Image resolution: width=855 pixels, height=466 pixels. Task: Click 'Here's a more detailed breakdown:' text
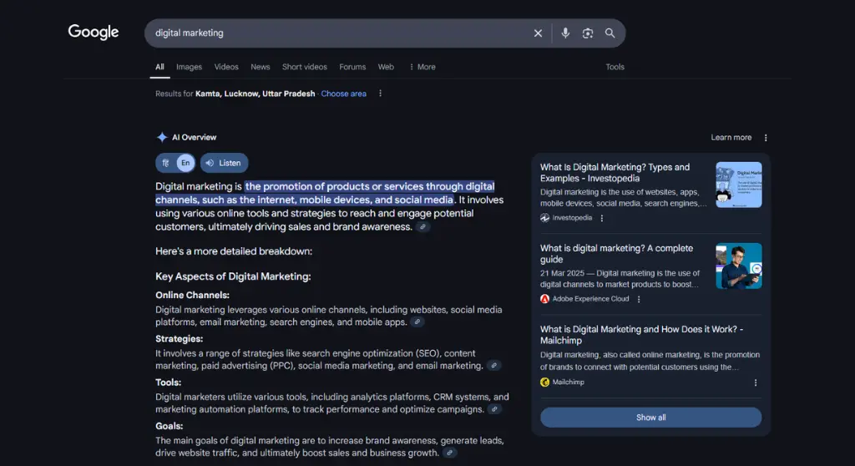coord(234,251)
